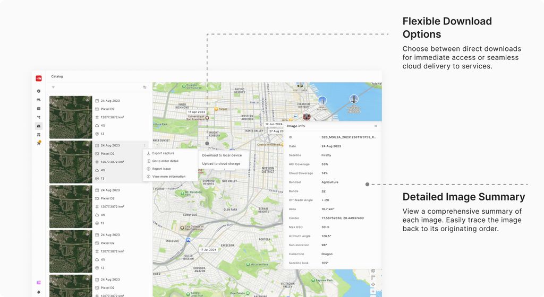Click the 17 Apr 2023 map date label
Image resolution: width=544 pixels, height=297 pixels.
(197, 112)
